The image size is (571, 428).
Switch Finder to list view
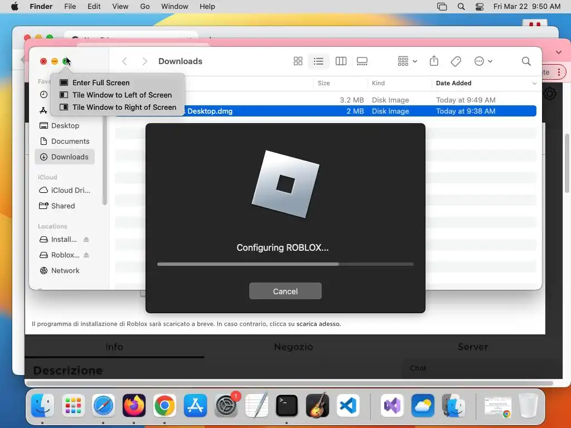[x=318, y=61]
